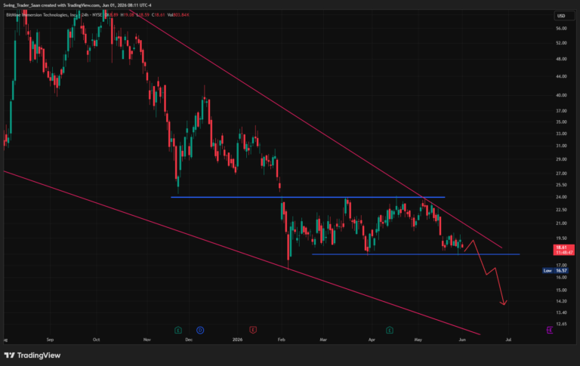Click the TradingView logo icon
580x366 pixels.
[10, 355]
